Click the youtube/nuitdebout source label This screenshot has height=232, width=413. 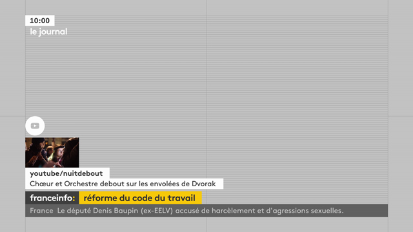pos(66,173)
